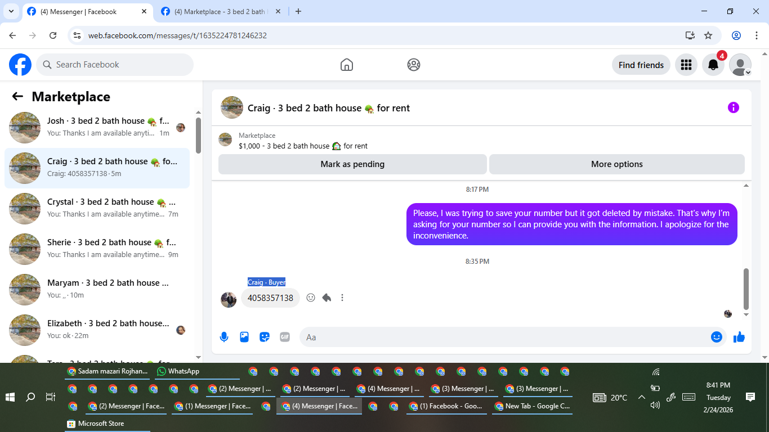Select Craig's conversation in the list
769x432 pixels.
[97, 168]
